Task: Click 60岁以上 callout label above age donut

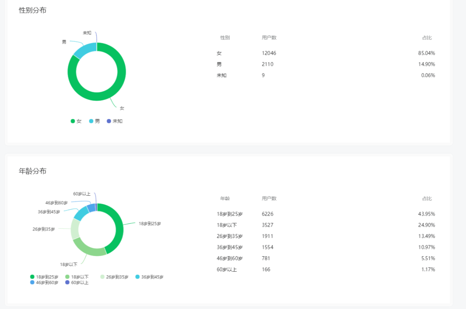Action: [82, 194]
